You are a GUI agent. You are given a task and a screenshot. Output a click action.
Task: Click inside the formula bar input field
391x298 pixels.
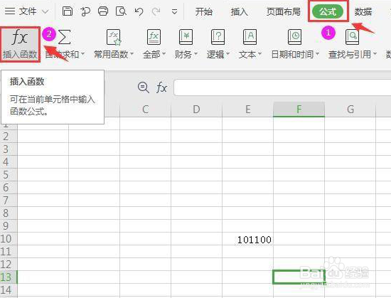click(282, 87)
